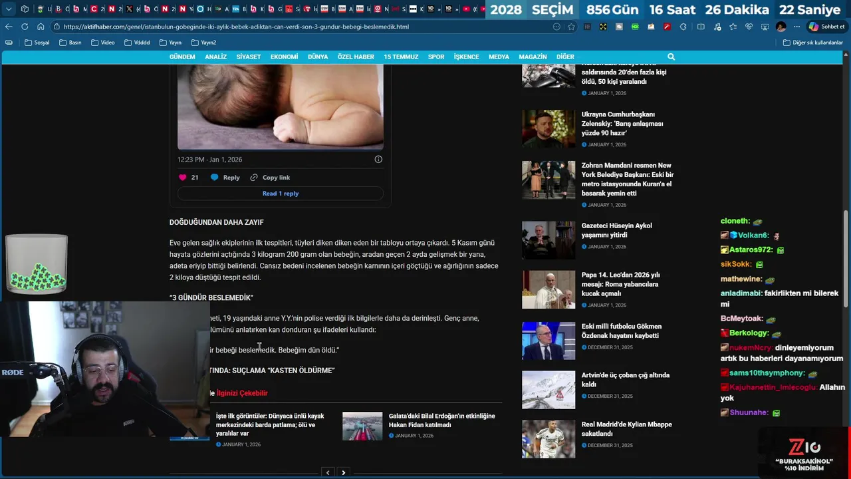Open the ÖZEL HABER menu item
851x479 pixels.
point(356,57)
